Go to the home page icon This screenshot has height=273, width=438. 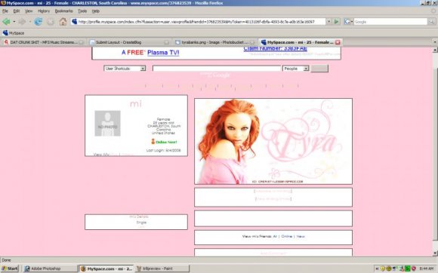63,22
